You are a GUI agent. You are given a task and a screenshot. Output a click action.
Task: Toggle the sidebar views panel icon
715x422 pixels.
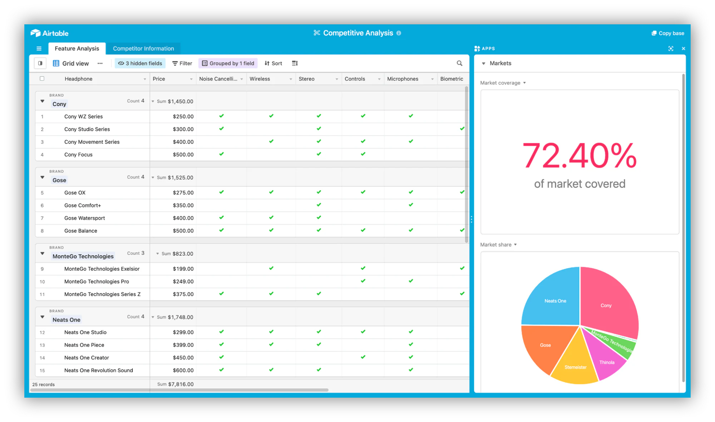(40, 63)
